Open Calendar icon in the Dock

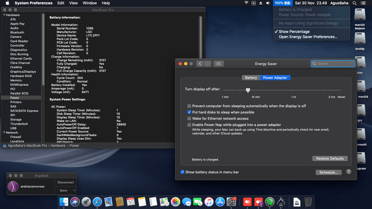131,202
